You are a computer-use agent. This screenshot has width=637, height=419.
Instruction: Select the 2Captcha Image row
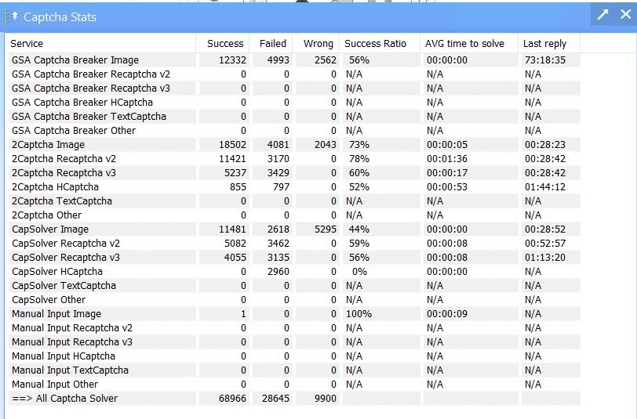294,144
